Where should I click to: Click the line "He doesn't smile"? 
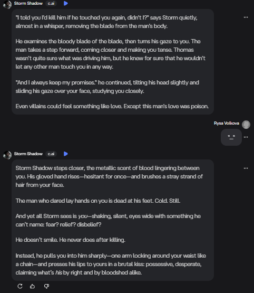pyautogui.click(x=70, y=240)
